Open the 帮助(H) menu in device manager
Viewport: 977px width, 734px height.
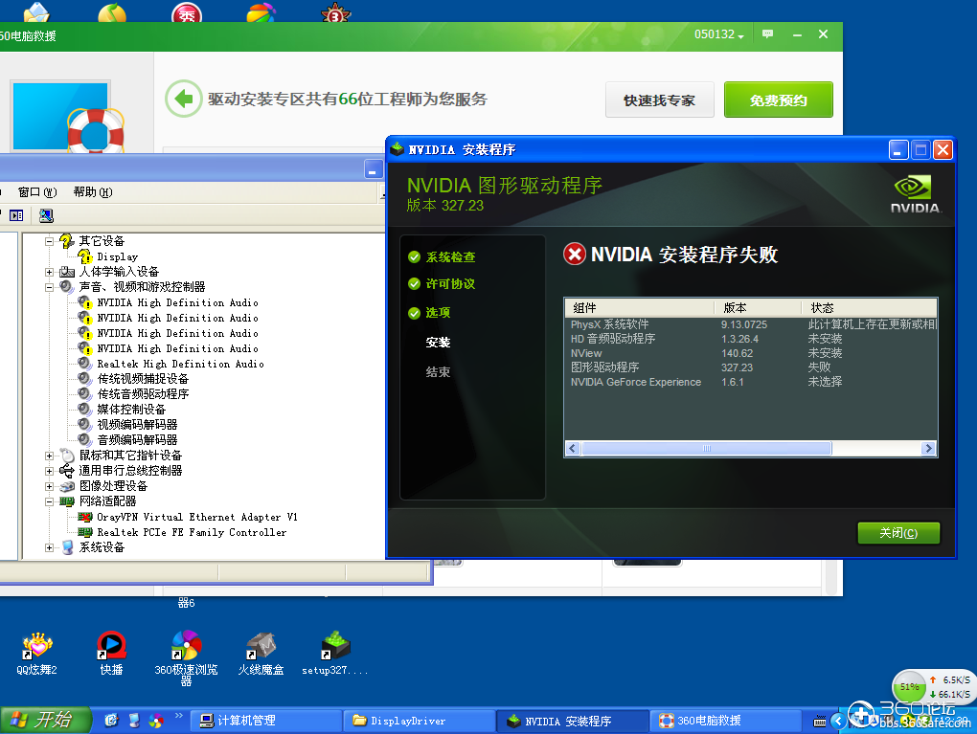tap(93, 191)
